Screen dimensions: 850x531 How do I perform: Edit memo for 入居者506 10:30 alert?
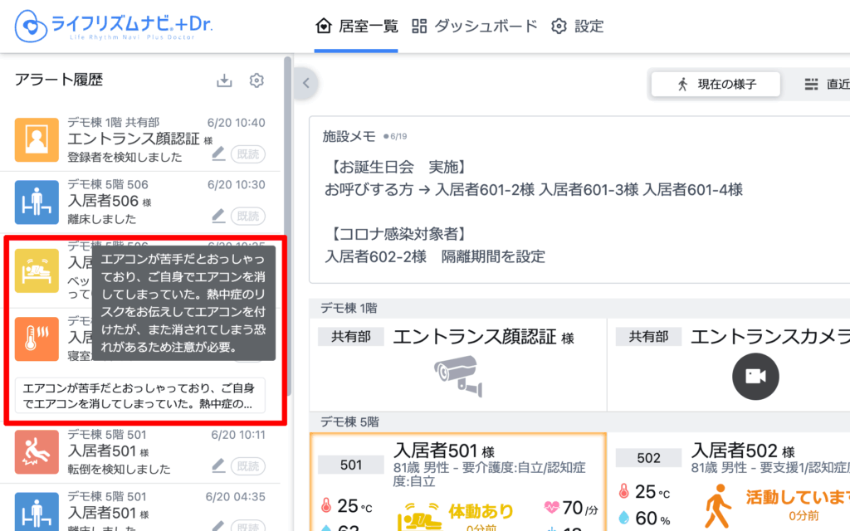point(218,216)
